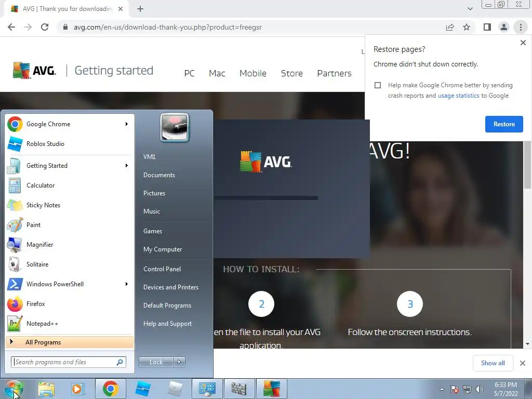Reload the page in Chrome
532x399 pixels.
point(45,27)
